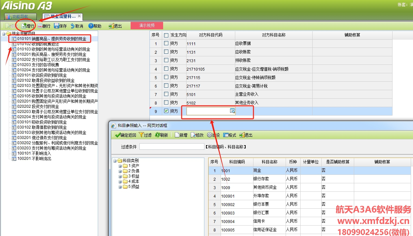Click the 演示视频 red button
Viewport: 413px width, 236px height.
(x=147, y=25)
